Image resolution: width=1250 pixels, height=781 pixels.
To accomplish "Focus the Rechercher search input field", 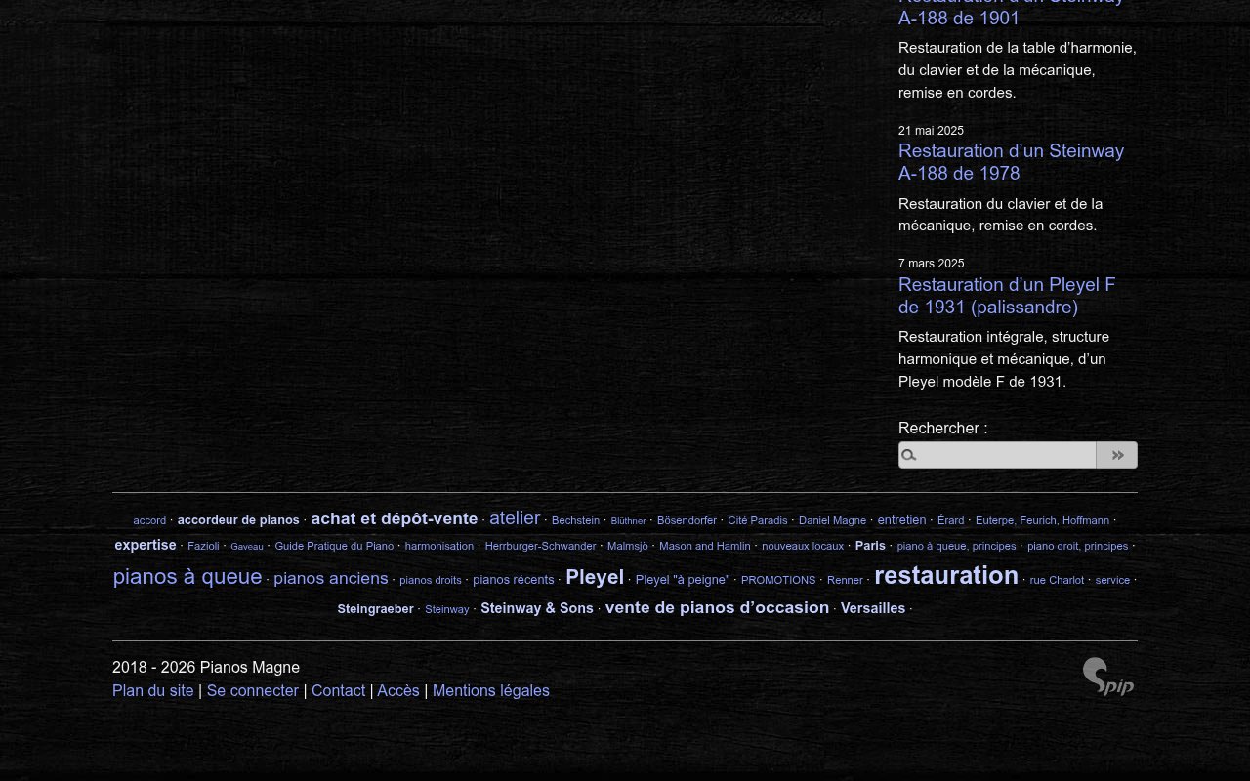I will [x=997, y=455].
